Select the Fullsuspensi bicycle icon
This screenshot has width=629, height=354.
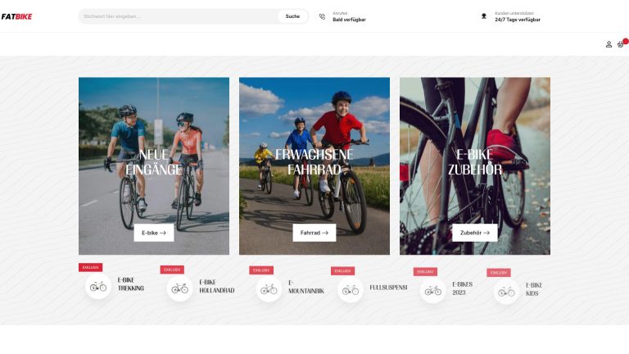(x=351, y=290)
